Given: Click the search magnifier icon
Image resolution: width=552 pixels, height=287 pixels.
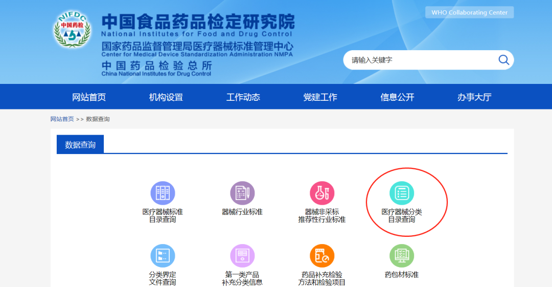Looking at the screenshot, I should (x=504, y=60).
